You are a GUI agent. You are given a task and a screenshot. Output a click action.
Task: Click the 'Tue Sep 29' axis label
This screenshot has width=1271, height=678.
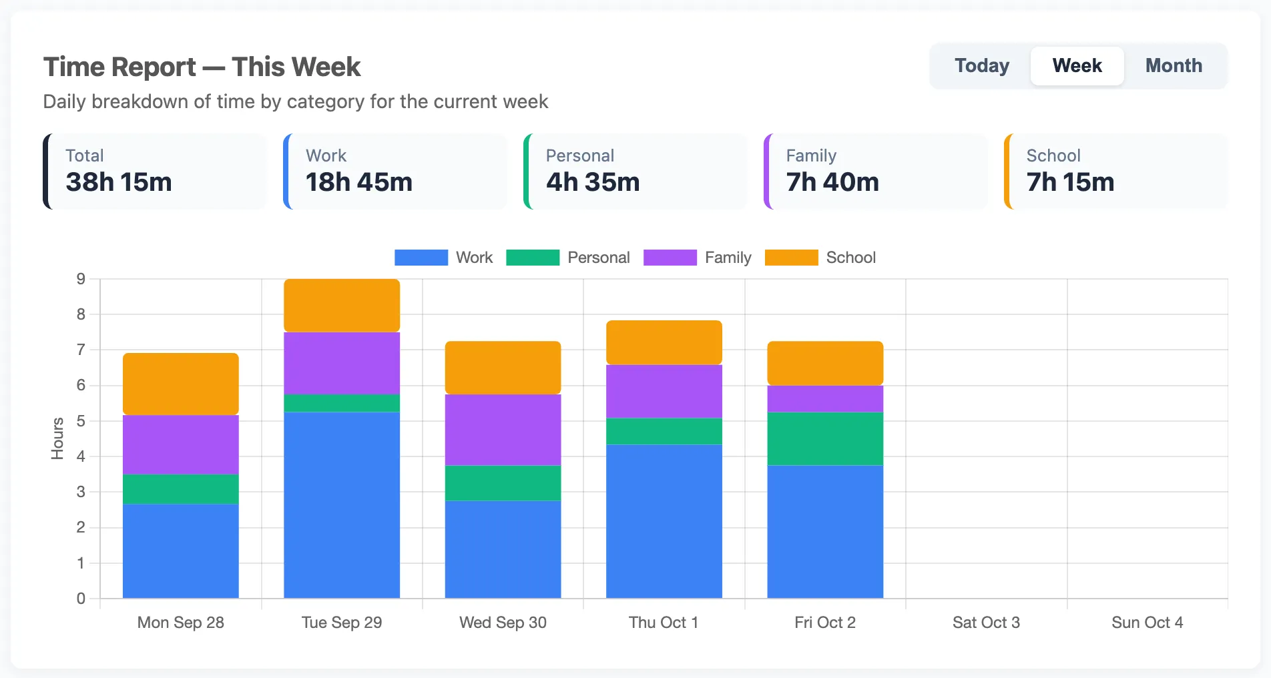coord(342,623)
